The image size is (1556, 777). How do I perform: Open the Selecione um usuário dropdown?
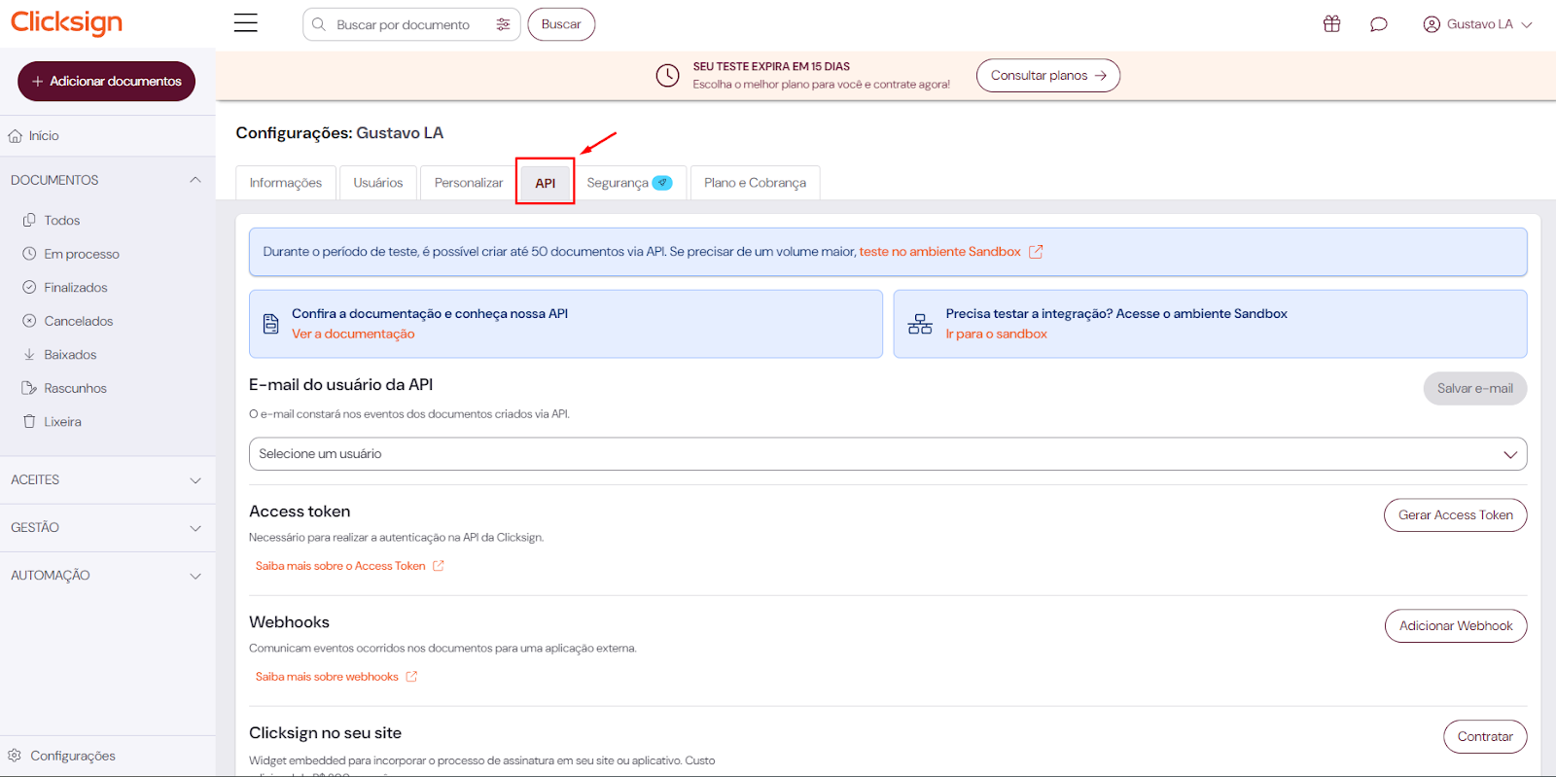pos(888,454)
